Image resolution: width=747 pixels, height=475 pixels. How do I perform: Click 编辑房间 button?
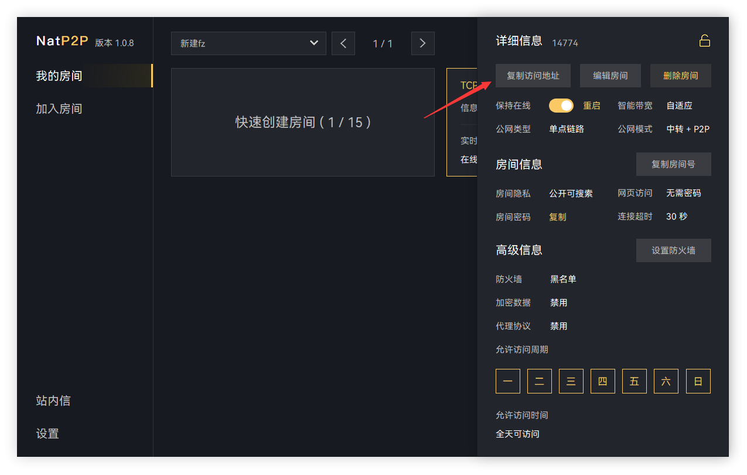click(610, 76)
